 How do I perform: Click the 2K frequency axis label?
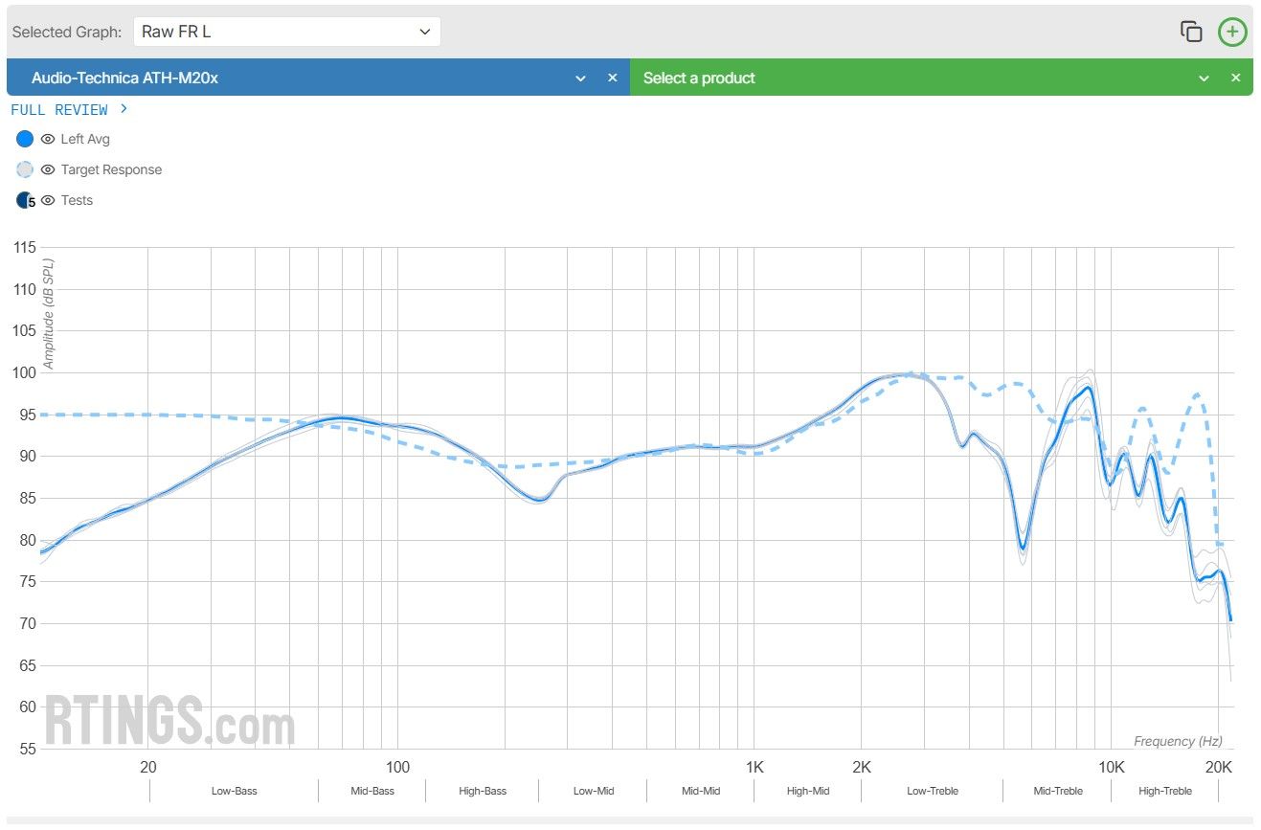(862, 767)
